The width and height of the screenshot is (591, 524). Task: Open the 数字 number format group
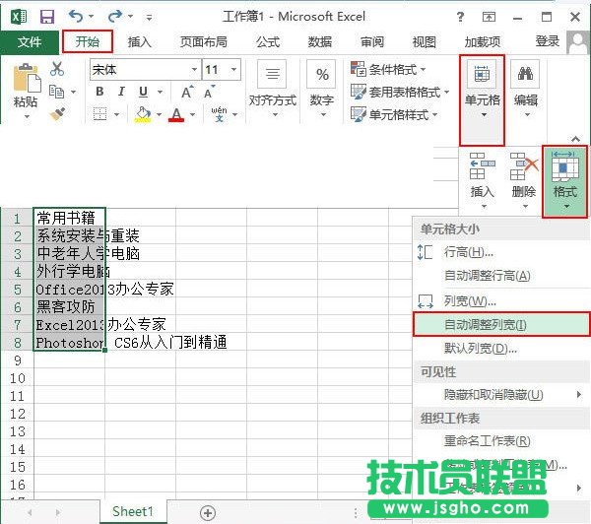pos(322,89)
